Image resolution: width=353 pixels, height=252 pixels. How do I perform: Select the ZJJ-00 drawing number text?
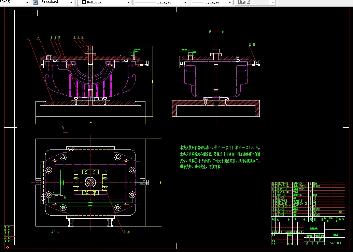click(x=335, y=243)
